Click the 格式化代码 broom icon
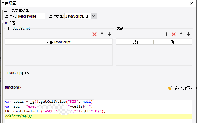The height and width of the screenshot is (123, 197). (x=170, y=88)
